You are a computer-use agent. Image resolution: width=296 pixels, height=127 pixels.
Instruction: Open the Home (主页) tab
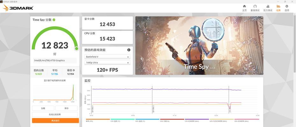point(244,8)
